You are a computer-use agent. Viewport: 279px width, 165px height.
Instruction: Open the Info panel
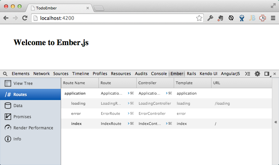coord(30,139)
